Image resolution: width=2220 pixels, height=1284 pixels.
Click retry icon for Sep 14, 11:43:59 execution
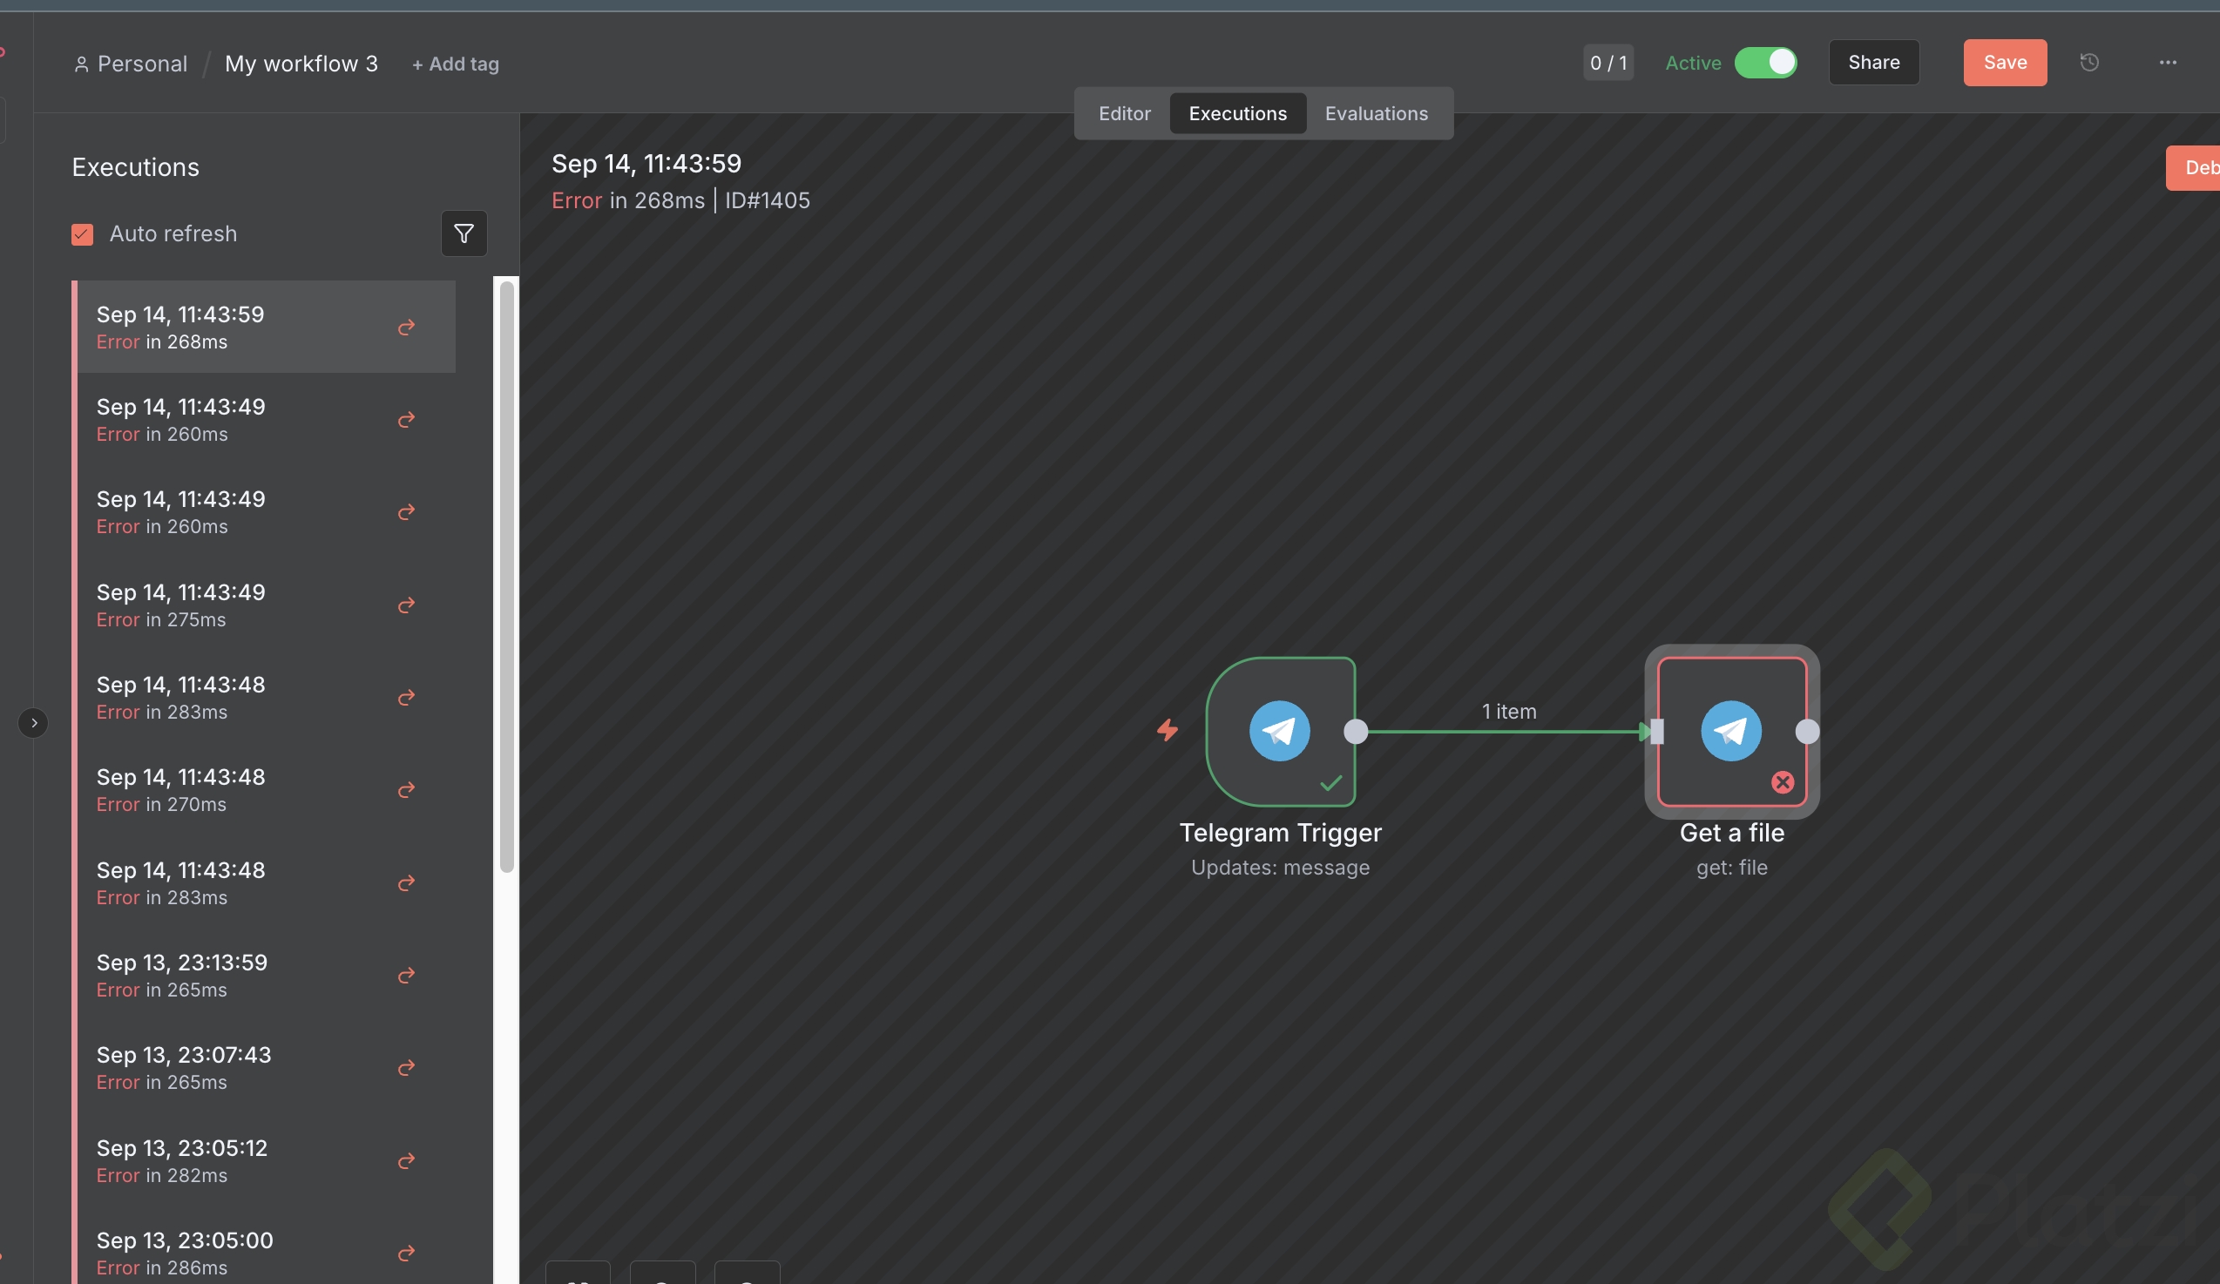406,328
